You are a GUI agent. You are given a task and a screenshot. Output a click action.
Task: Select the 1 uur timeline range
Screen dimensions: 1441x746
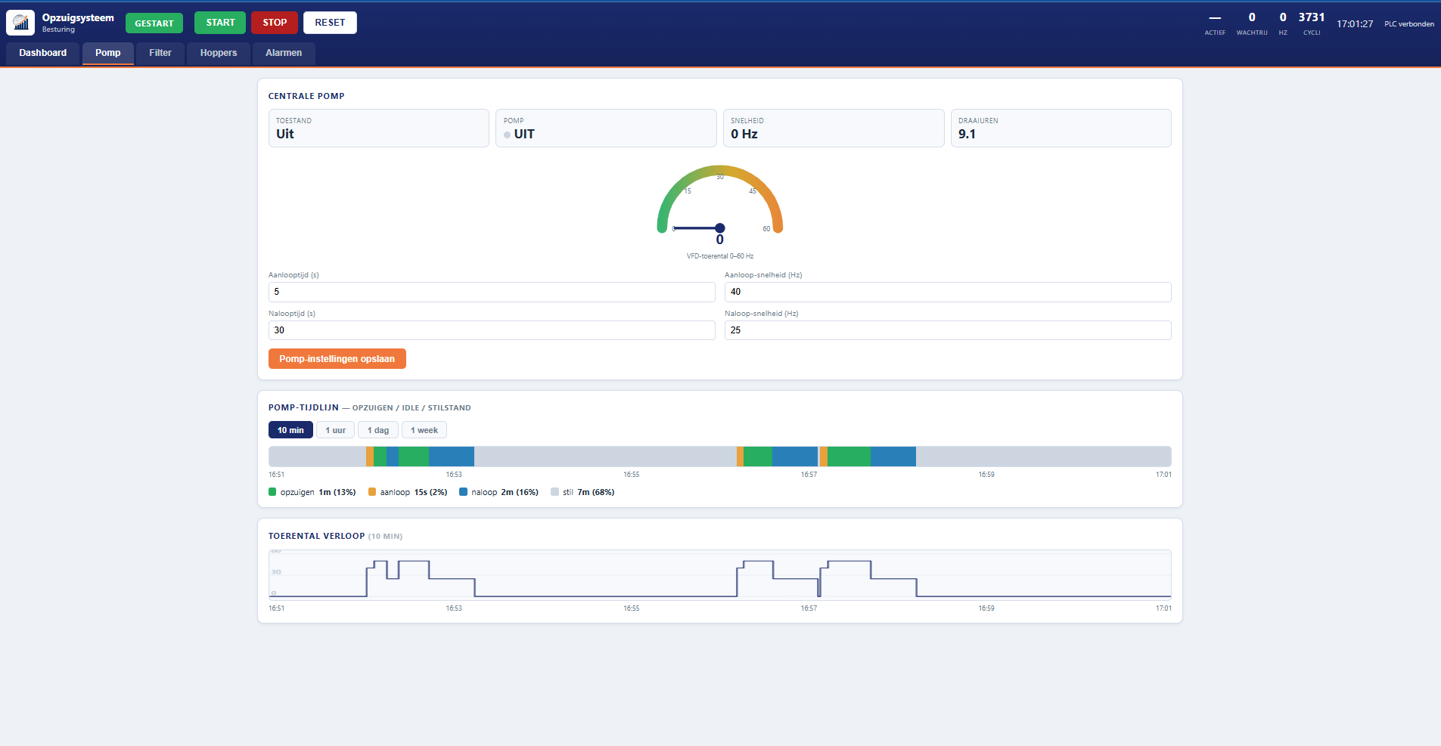tap(335, 430)
